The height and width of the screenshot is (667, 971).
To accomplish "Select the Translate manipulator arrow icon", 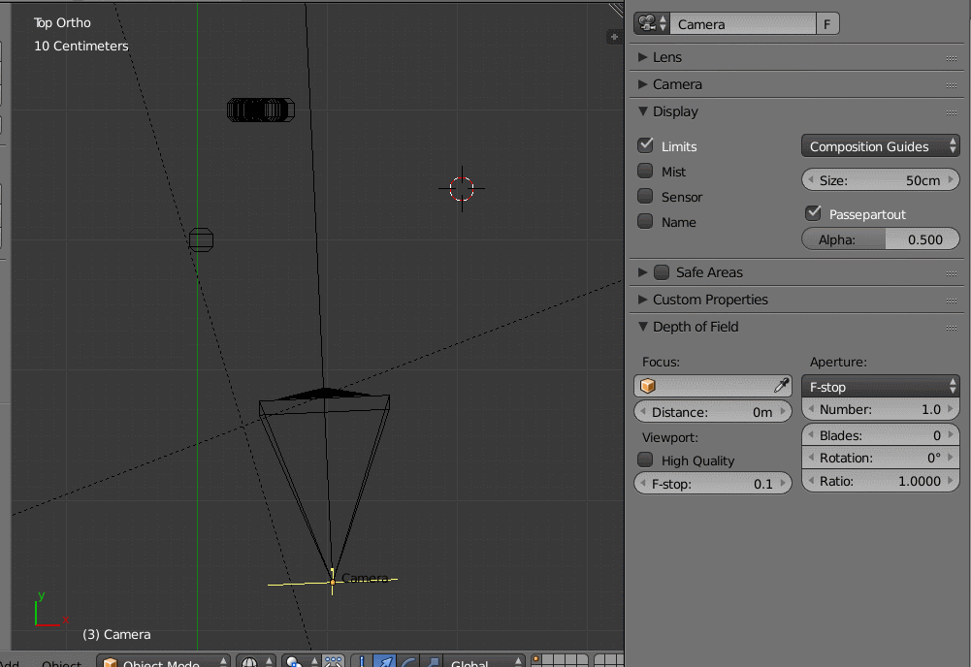I will (x=385, y=661).
